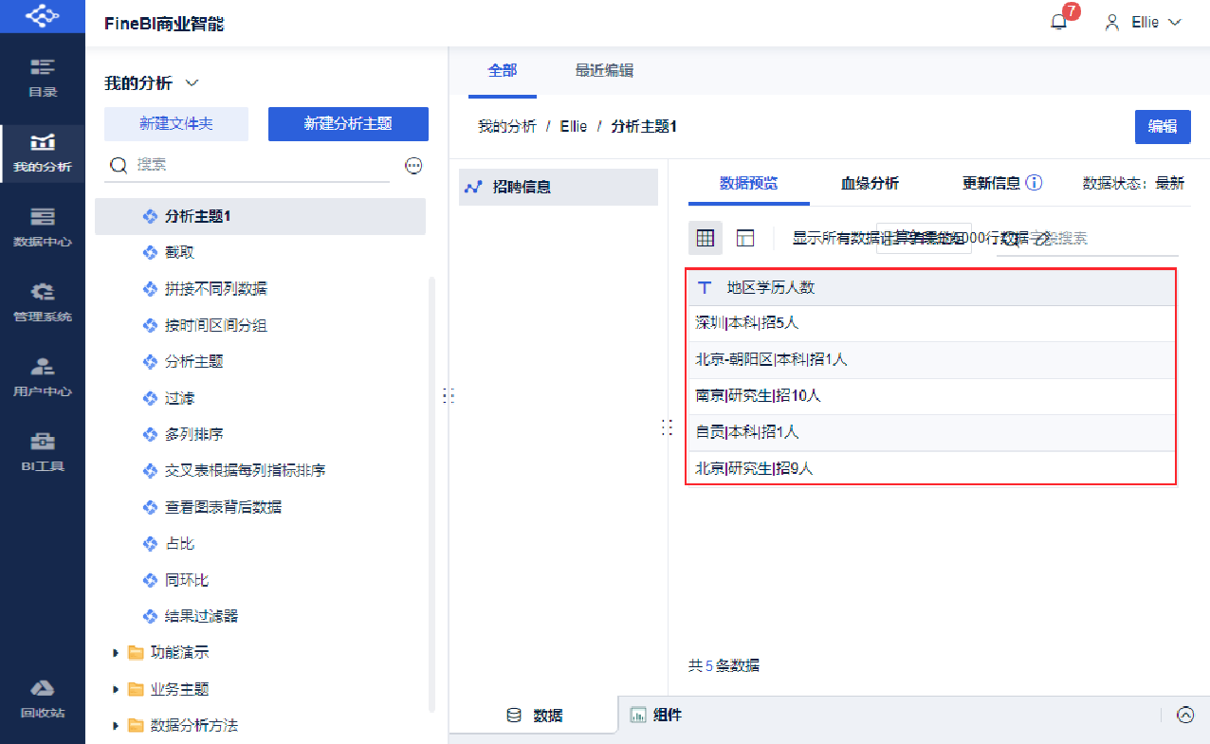The image size is (1210, 744).
Task: Click cell 北京|研究生|招9人
Action: tap(931, 468)
